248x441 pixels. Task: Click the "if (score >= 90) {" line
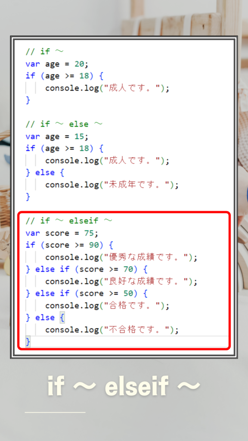[x=69, y=245]
